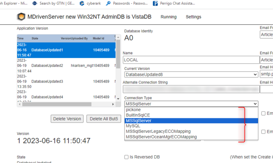Select the DatabaseUpdated3 version row

tap(66, 81)
